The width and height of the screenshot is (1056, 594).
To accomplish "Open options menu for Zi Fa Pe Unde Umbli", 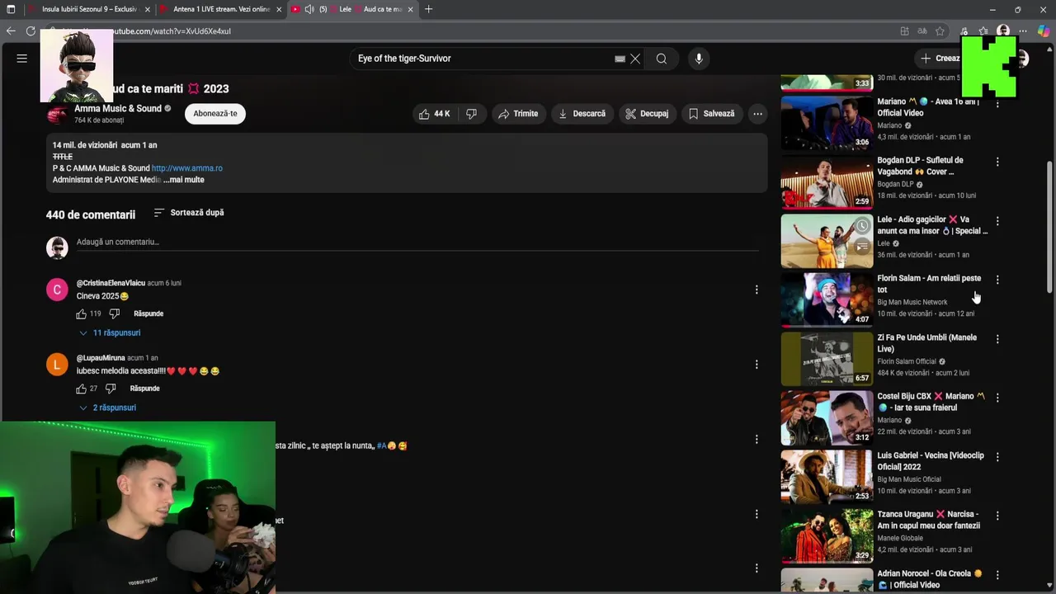I will pos(997,339).
